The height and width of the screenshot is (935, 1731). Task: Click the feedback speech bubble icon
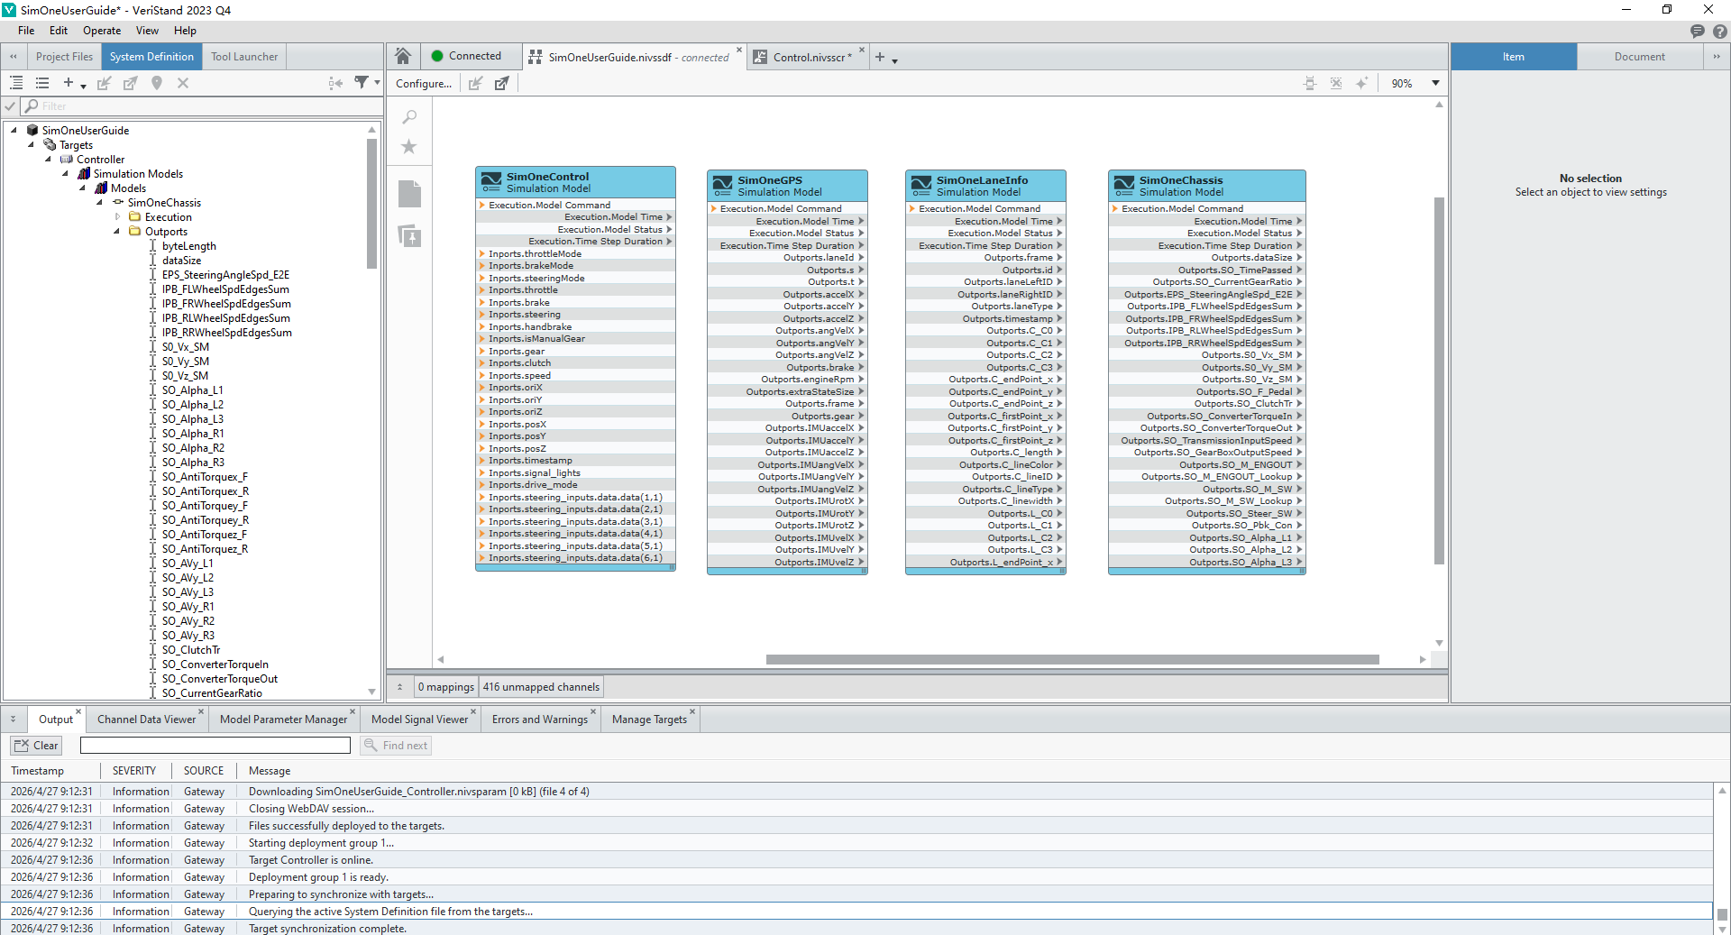tap(1698, 32)
